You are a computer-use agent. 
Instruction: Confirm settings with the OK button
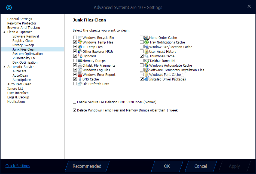tap(167, 166)
